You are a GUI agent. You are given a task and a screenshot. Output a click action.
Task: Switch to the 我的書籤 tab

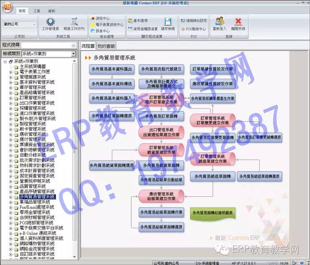tap(106, 46)
